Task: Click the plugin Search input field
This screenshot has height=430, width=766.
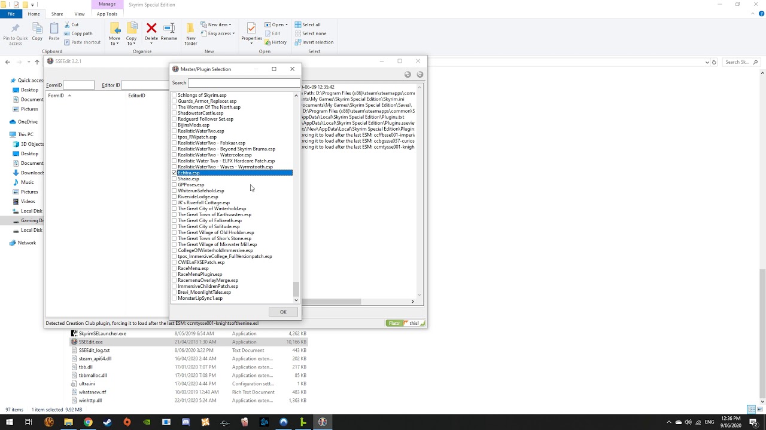Action: tap(244, 83)
